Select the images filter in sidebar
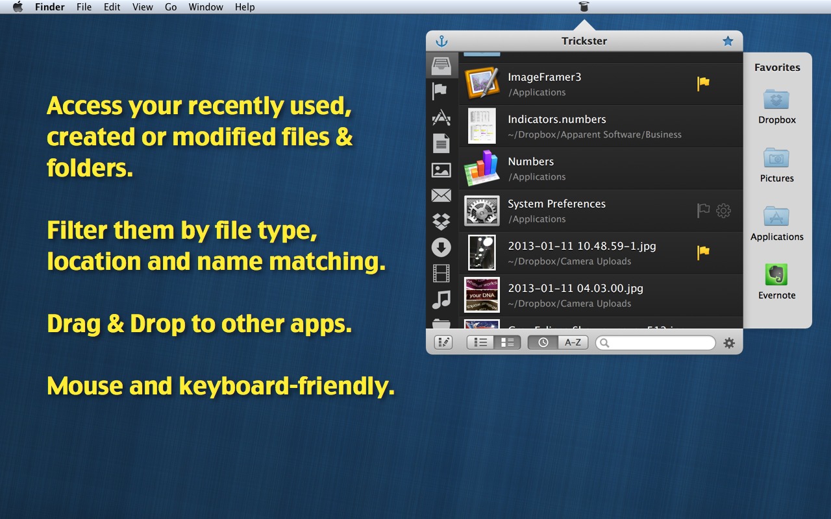831x519 pixels. click(441, 170)
